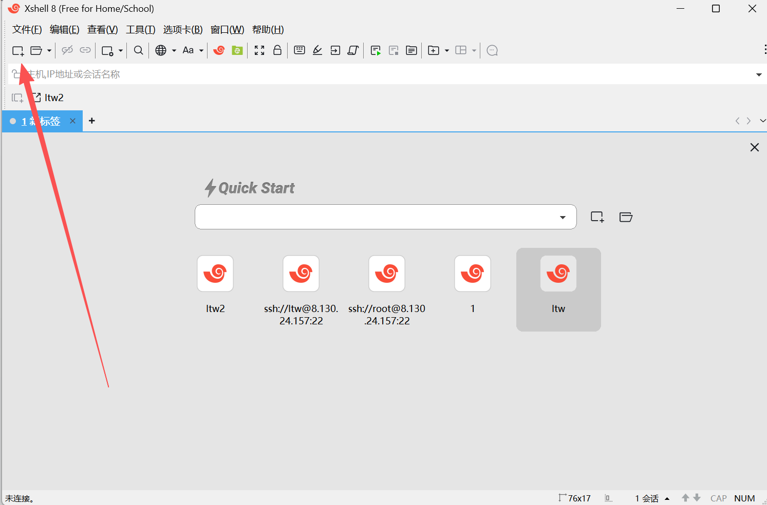Open the virtual keyboard icon

pyautogui.click(x=300, y=50)
